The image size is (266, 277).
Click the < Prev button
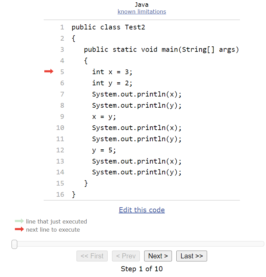(x=126, y=256)
